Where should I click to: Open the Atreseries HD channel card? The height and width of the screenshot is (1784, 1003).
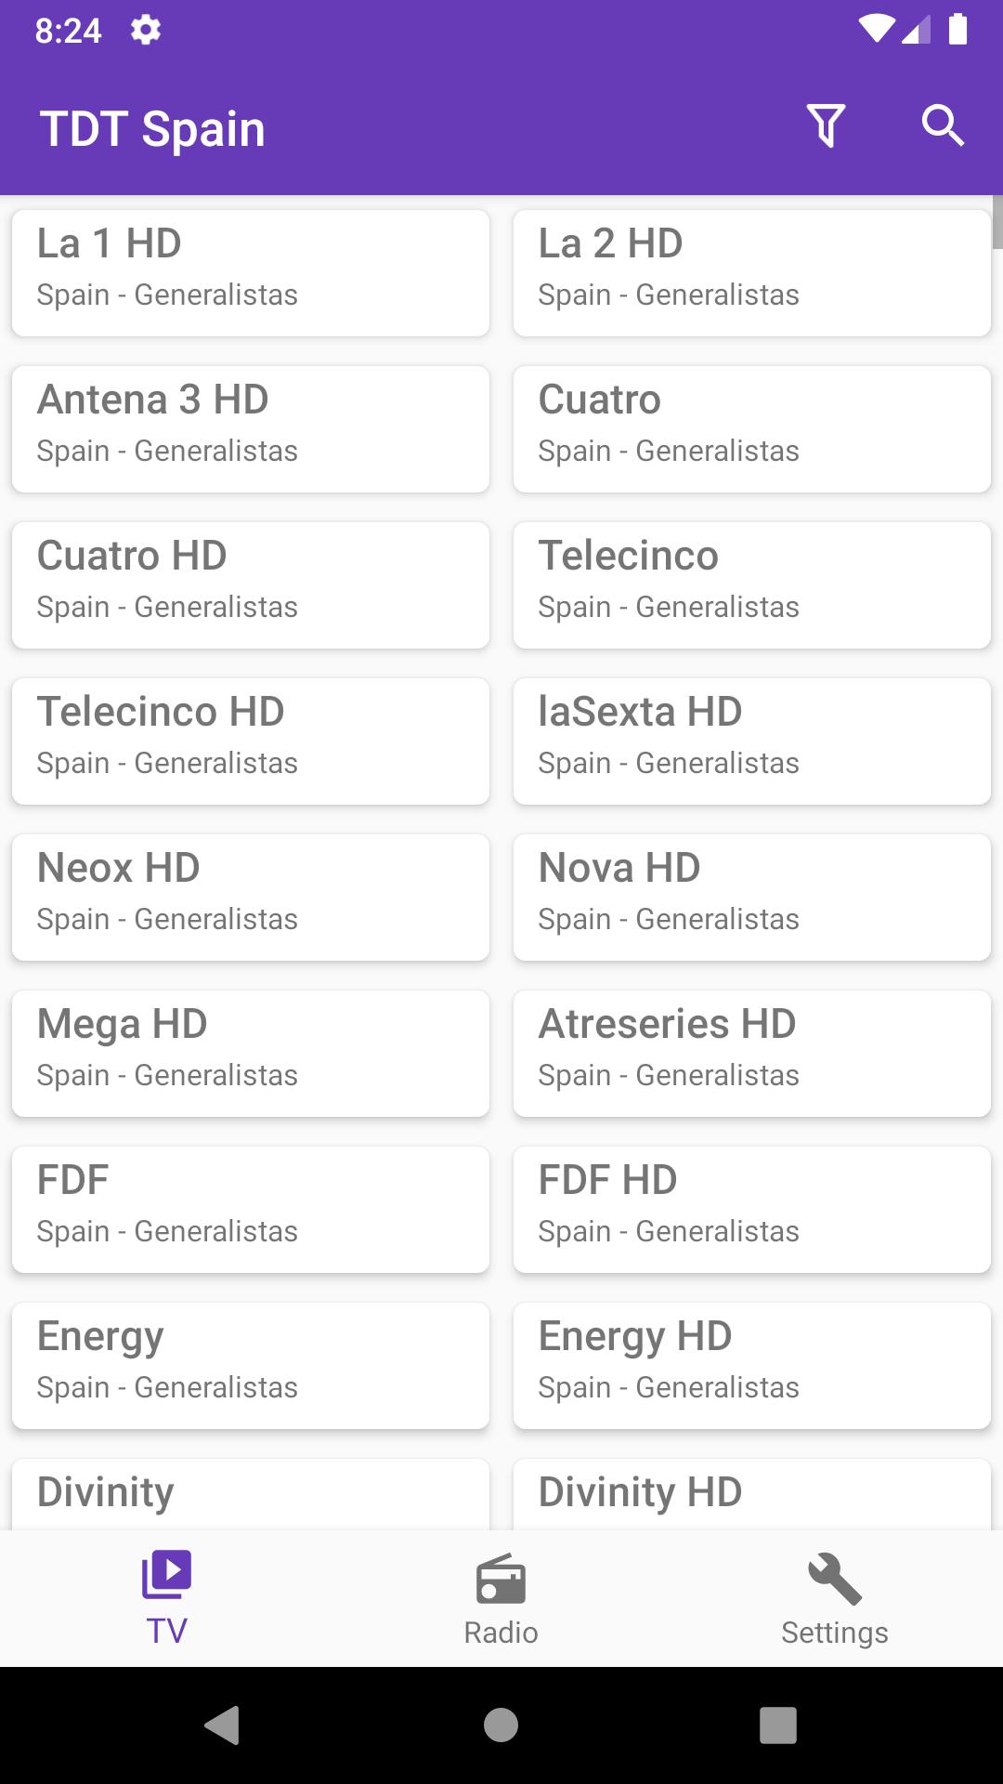pos(752,1054)
